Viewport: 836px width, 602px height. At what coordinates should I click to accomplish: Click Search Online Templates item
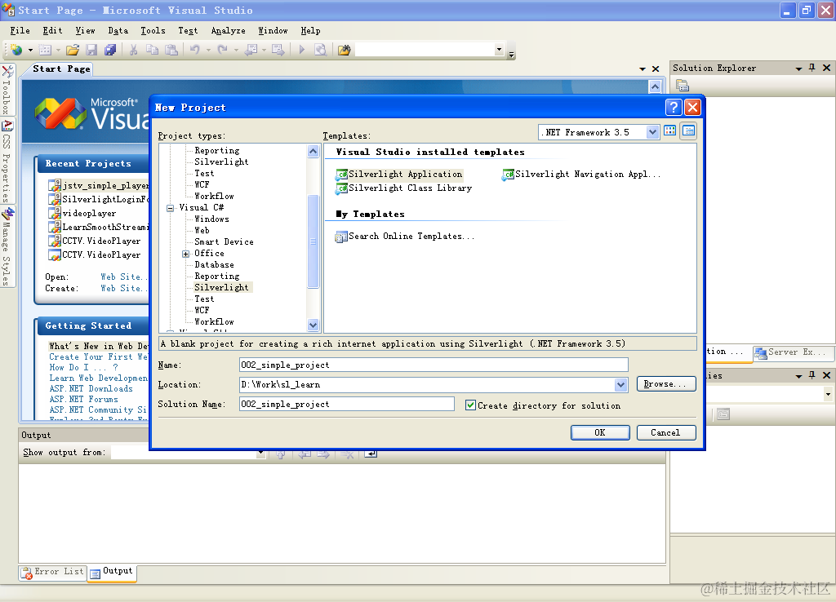click(405, 236)
